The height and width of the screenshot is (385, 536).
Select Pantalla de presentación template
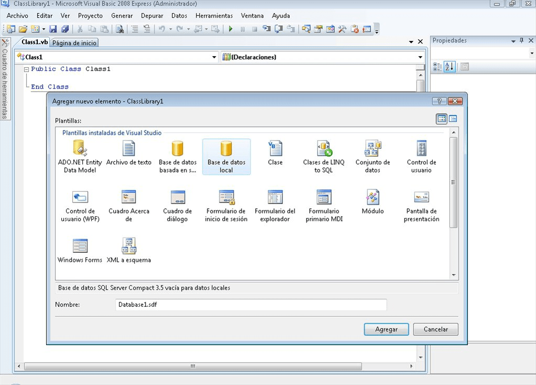click(x=421, y=206)
